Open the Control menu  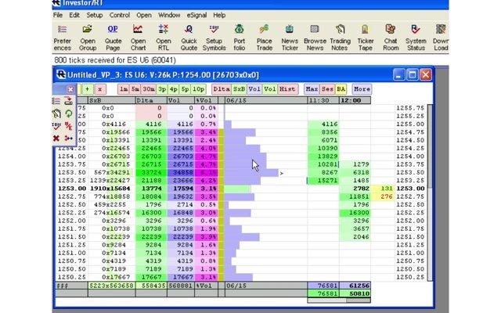120,15
